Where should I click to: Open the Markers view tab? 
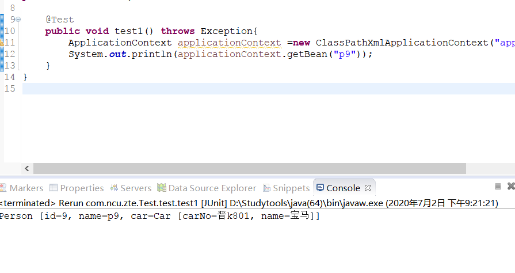point(26,188)
